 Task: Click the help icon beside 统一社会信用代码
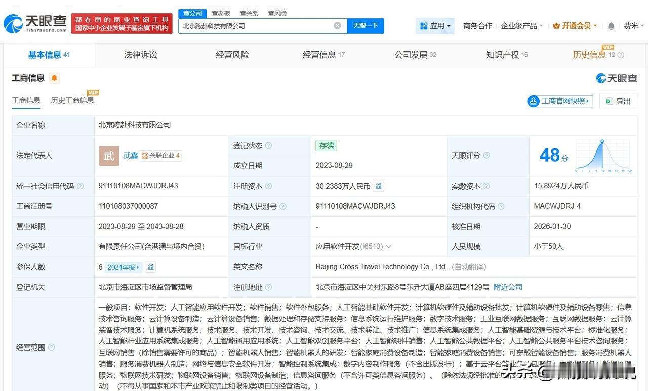(x=80, y=186)
